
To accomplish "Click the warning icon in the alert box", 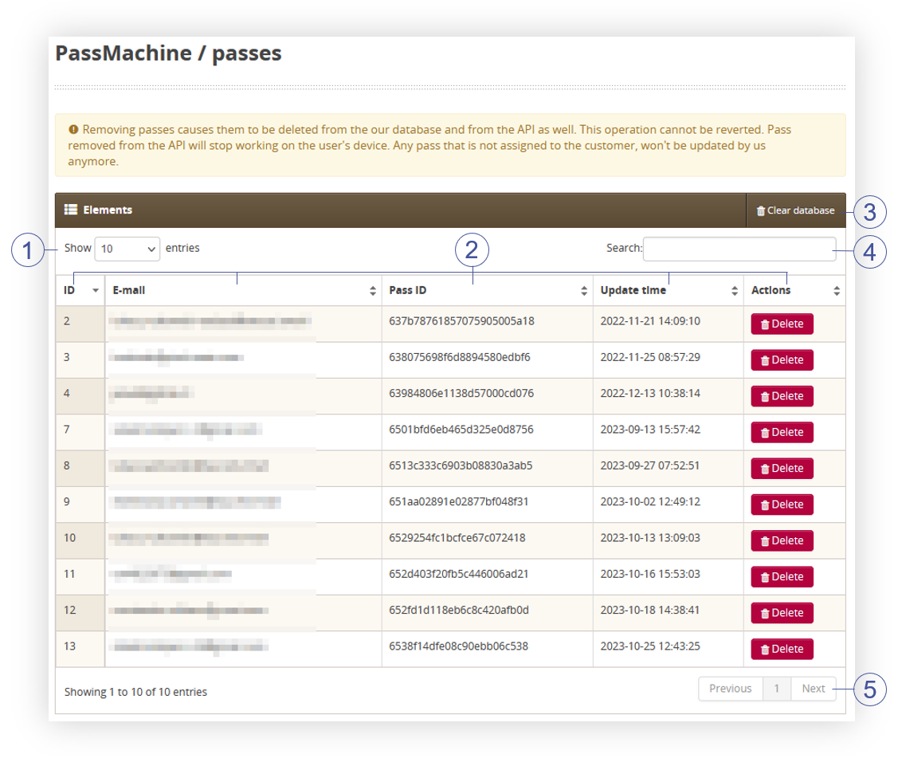I will pos(73,129).
